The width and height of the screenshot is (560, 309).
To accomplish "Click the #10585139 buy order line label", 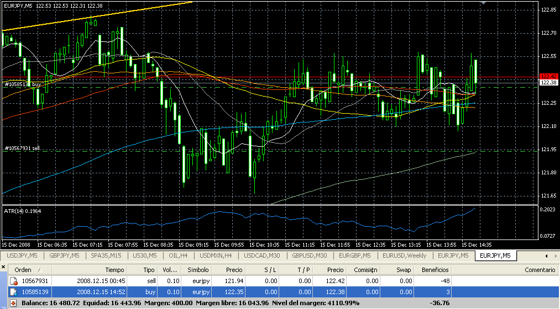I will click(23, 84).
